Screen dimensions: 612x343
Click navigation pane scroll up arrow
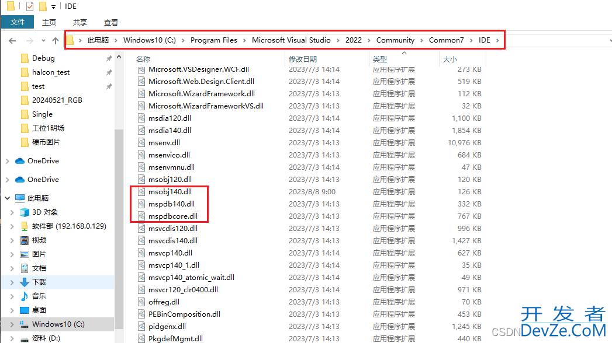pos(119,57)
